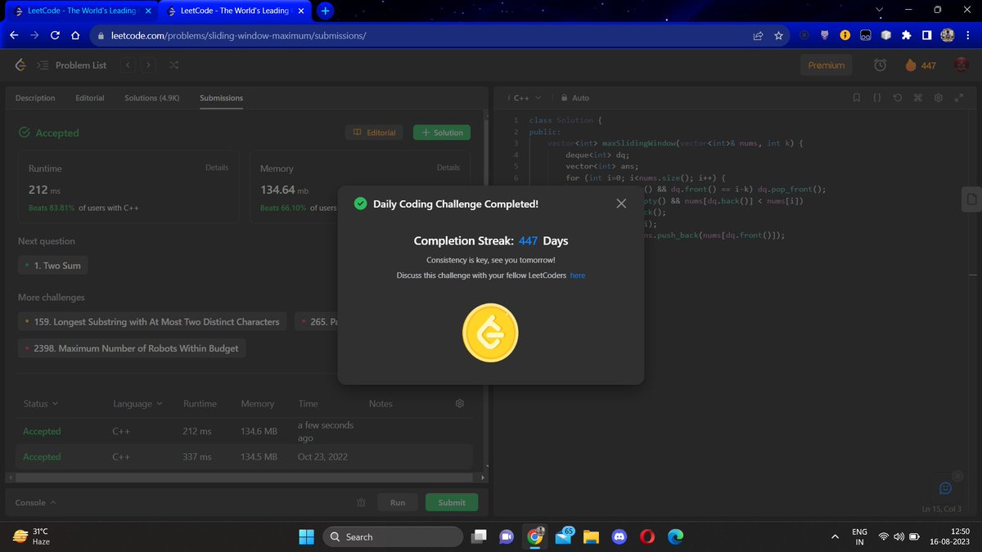Bookmark this page with star icon
This screenshot has height=552, width=982.
coord(779,36)
